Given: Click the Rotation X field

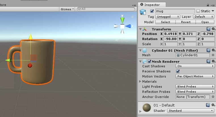Looking at the screenshot, I should pos(171,39).
